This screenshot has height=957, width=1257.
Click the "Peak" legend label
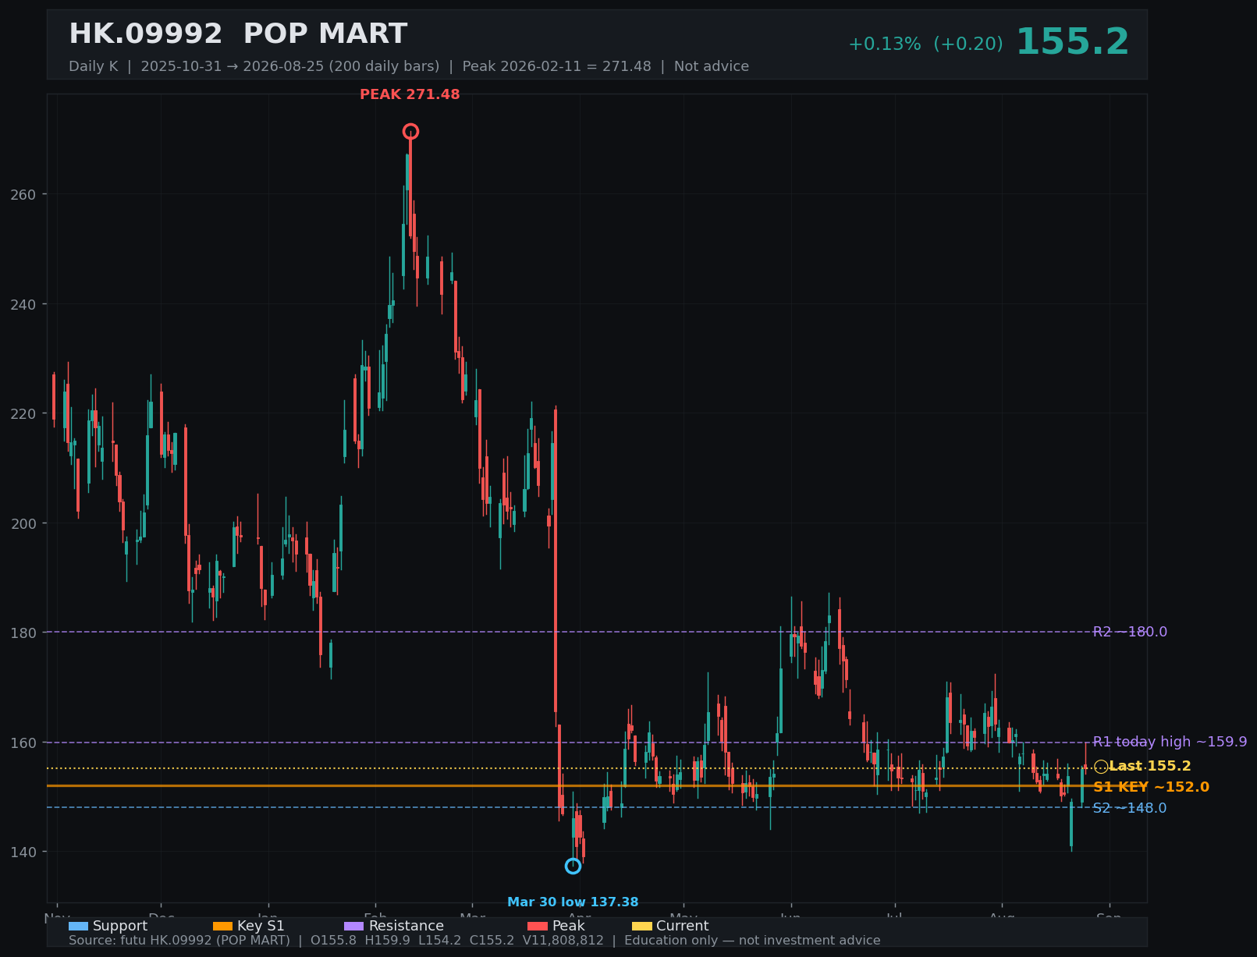pos(569,926)
